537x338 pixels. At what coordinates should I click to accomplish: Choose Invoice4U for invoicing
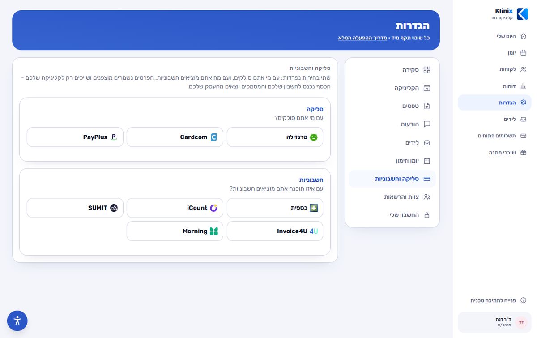[275, 231]
